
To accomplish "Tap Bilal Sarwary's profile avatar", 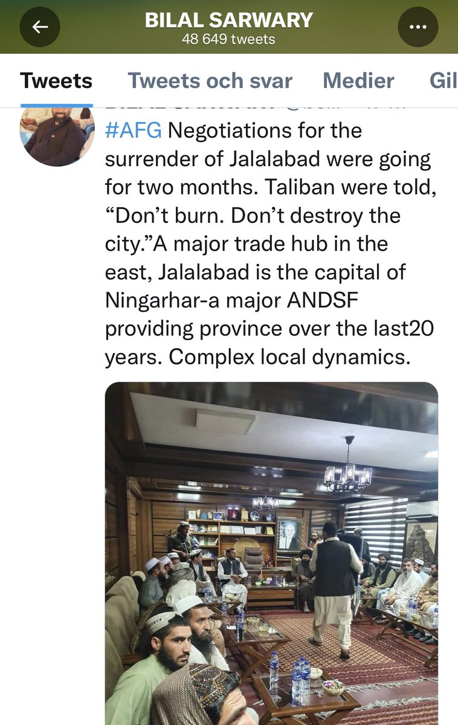I will click(57, 134).
